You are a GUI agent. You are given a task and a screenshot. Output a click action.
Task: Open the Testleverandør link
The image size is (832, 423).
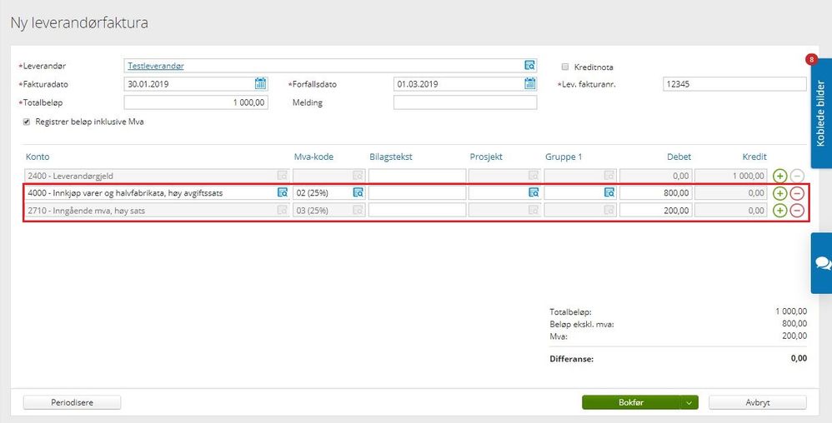click(156, 66)
